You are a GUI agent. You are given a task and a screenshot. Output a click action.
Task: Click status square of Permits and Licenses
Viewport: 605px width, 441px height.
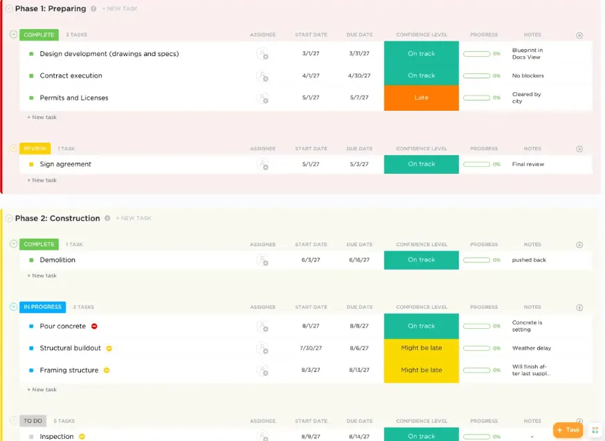tap(31, 98)
